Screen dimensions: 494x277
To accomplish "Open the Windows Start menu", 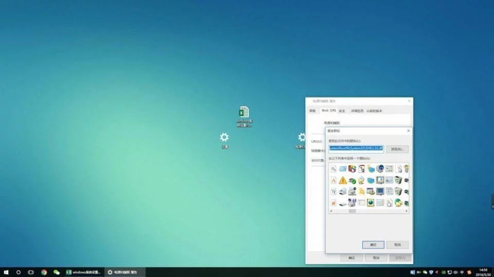I will [6, 272].
